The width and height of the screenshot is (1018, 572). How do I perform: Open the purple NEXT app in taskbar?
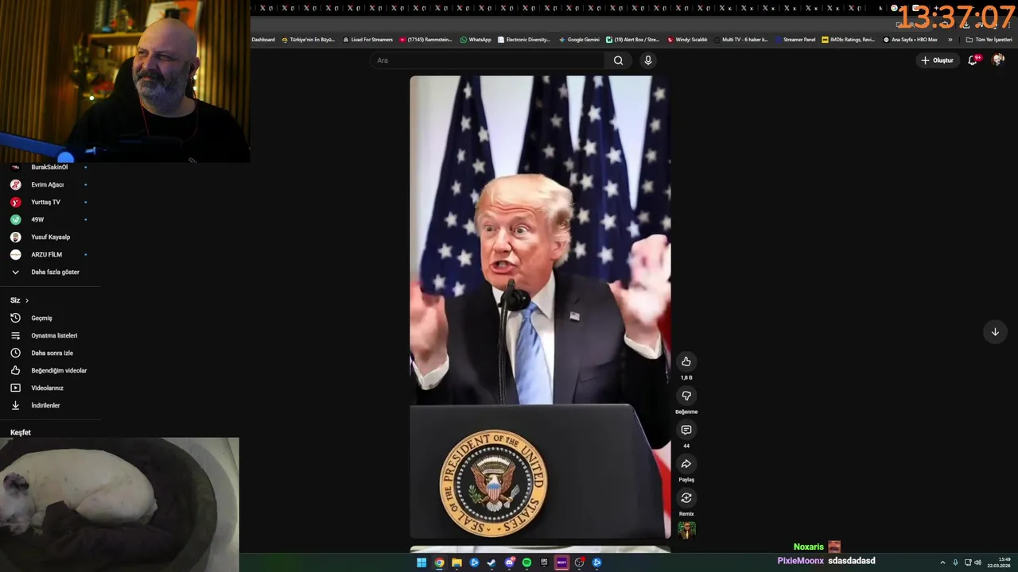[561, 562]
